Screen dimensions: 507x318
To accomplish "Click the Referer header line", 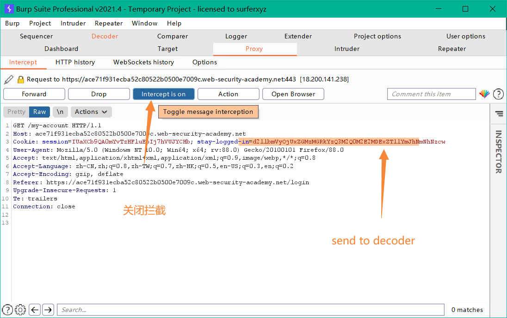I will pyautogui.click(x=161, y=182).
